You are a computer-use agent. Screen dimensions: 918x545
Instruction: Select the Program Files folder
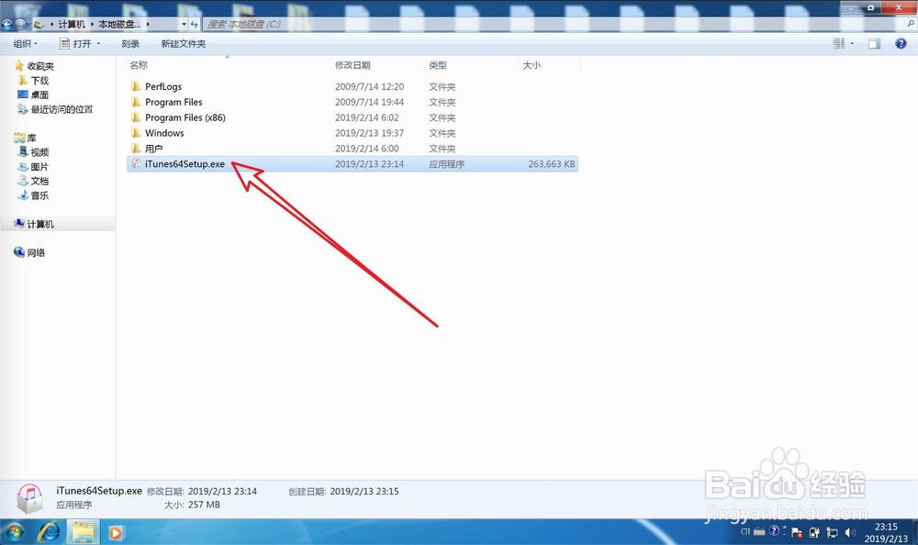(x=174, y=102)
